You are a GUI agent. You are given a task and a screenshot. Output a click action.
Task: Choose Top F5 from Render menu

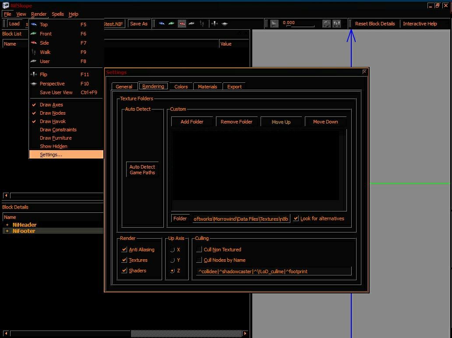[x=66, y=25]
